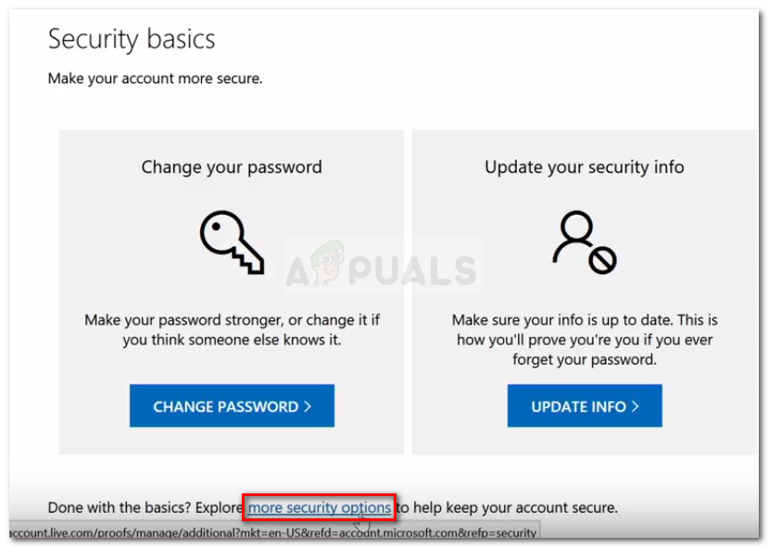Select the Update your security info card title
Image resolution: width=769 pixels, height=548 pixels.
click(x=584, y=167)
